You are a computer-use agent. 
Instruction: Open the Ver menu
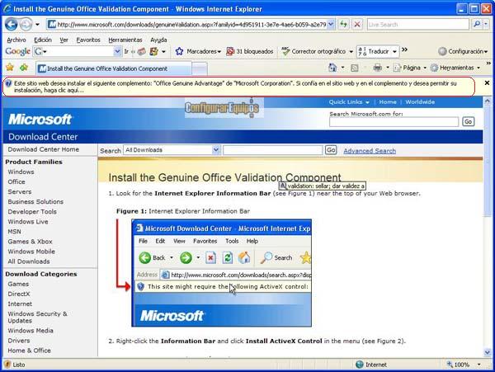[x=64, y=40]
